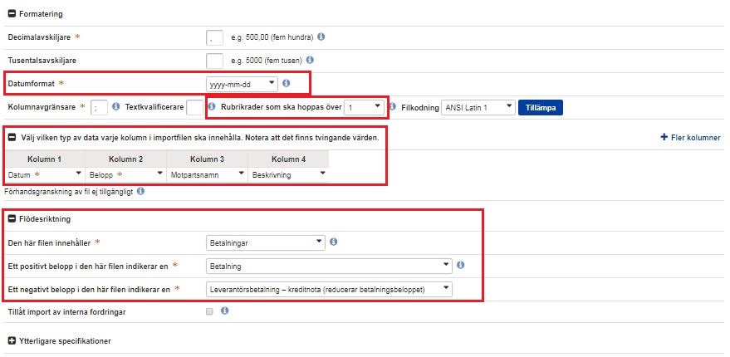Click the Tillämpa button

point(541,107)
